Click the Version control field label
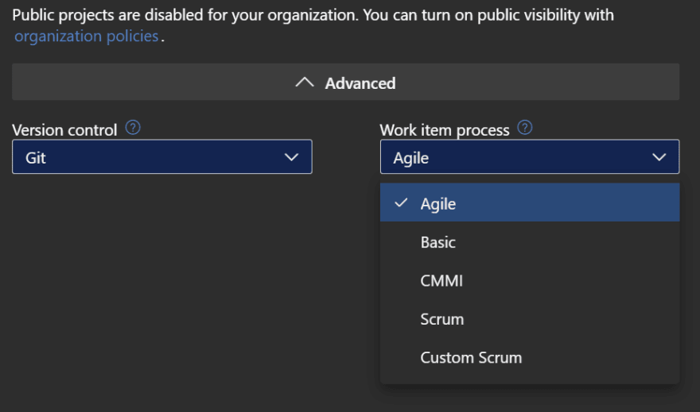 64,130
